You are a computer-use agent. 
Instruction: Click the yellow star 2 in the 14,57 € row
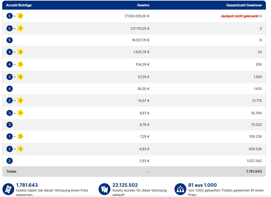click(x=20, y=101)
